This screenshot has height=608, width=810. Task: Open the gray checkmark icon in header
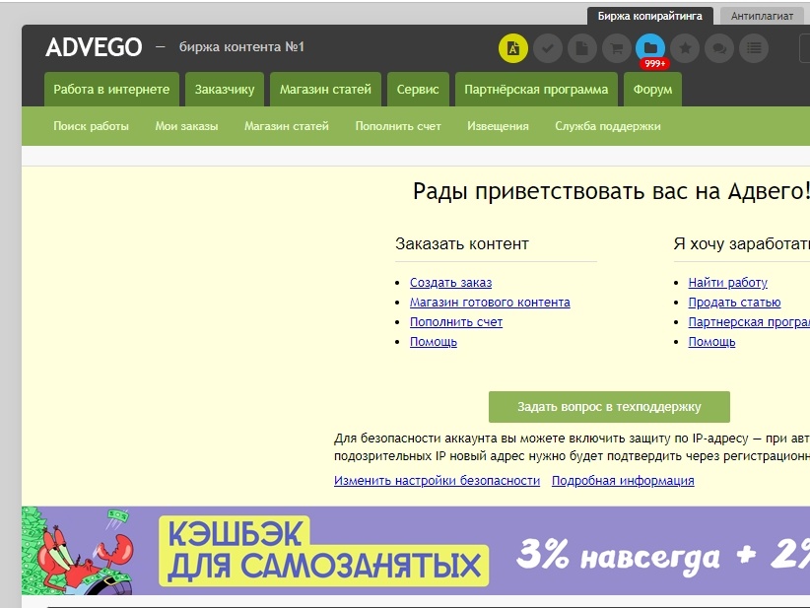548,48
